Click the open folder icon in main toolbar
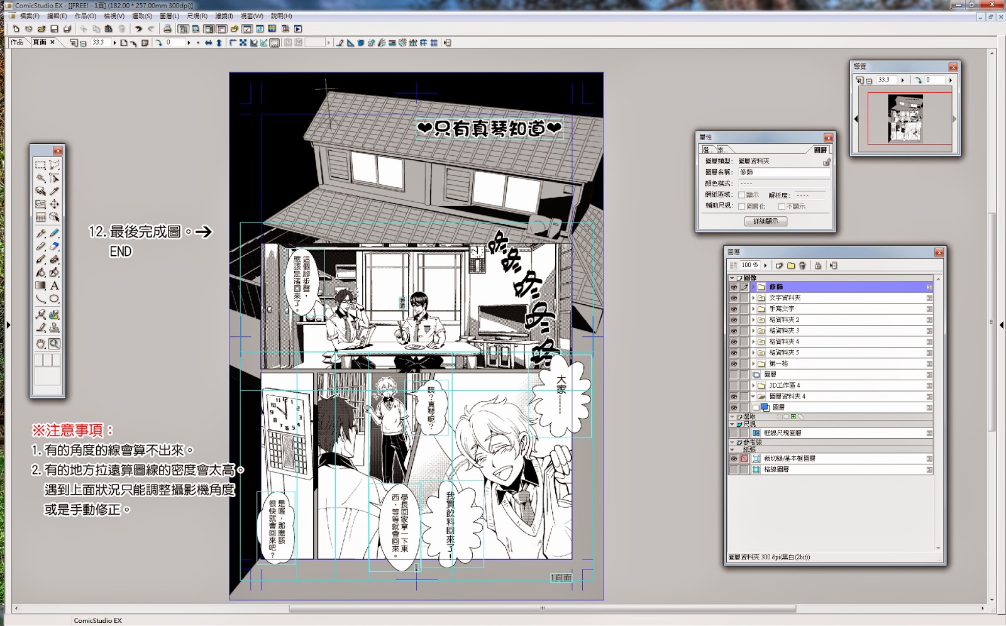Image resolution: width=1006 pixels, height=626 pixels. point(41,29)
